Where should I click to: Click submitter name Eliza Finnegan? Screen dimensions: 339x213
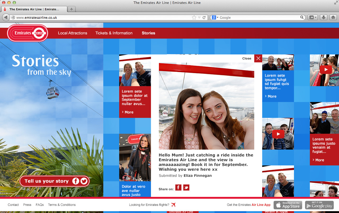(x=198, y=175)
